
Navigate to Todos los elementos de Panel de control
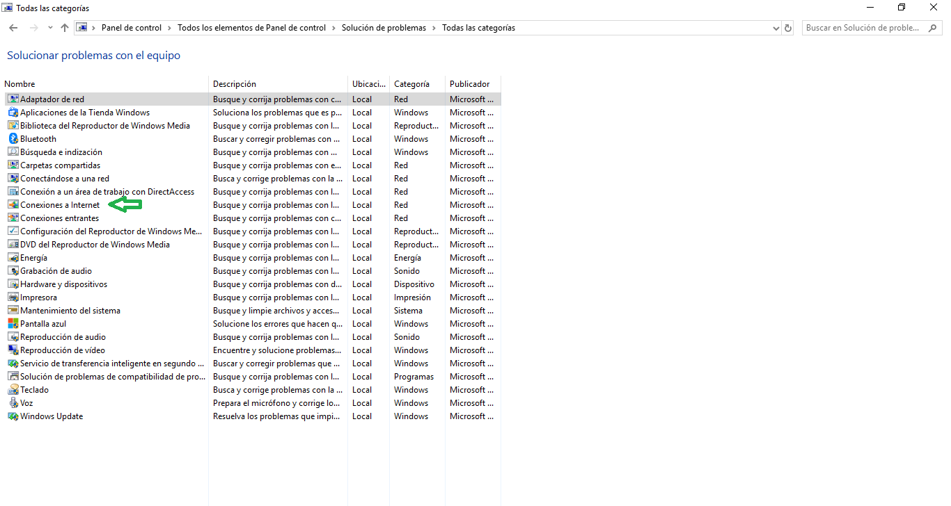[252, 28]
